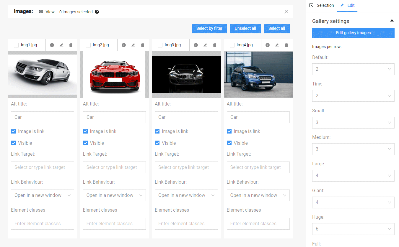Delete img3.jpg using its trash icon
The width and height of the screenshot is (399, 247).
click(215, 45)
